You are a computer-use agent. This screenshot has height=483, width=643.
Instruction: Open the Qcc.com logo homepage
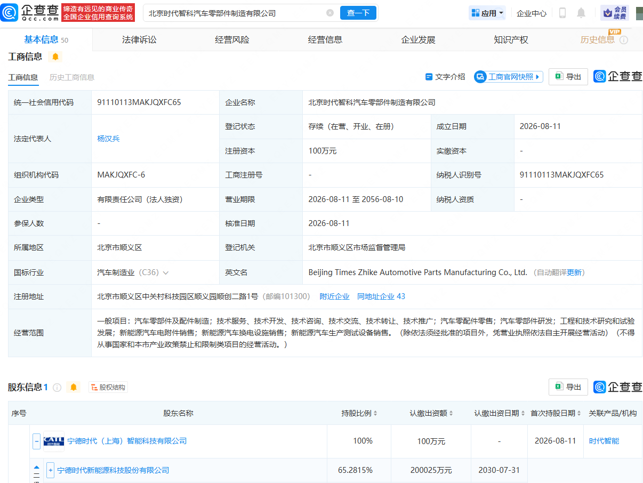pyautogui.click(x=29, y=12)
